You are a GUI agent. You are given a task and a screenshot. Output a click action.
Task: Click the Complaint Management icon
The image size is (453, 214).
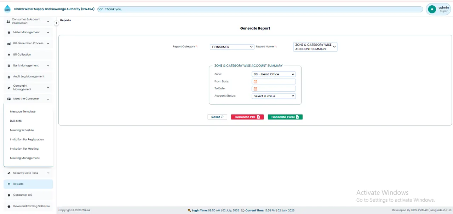(9, 88)
